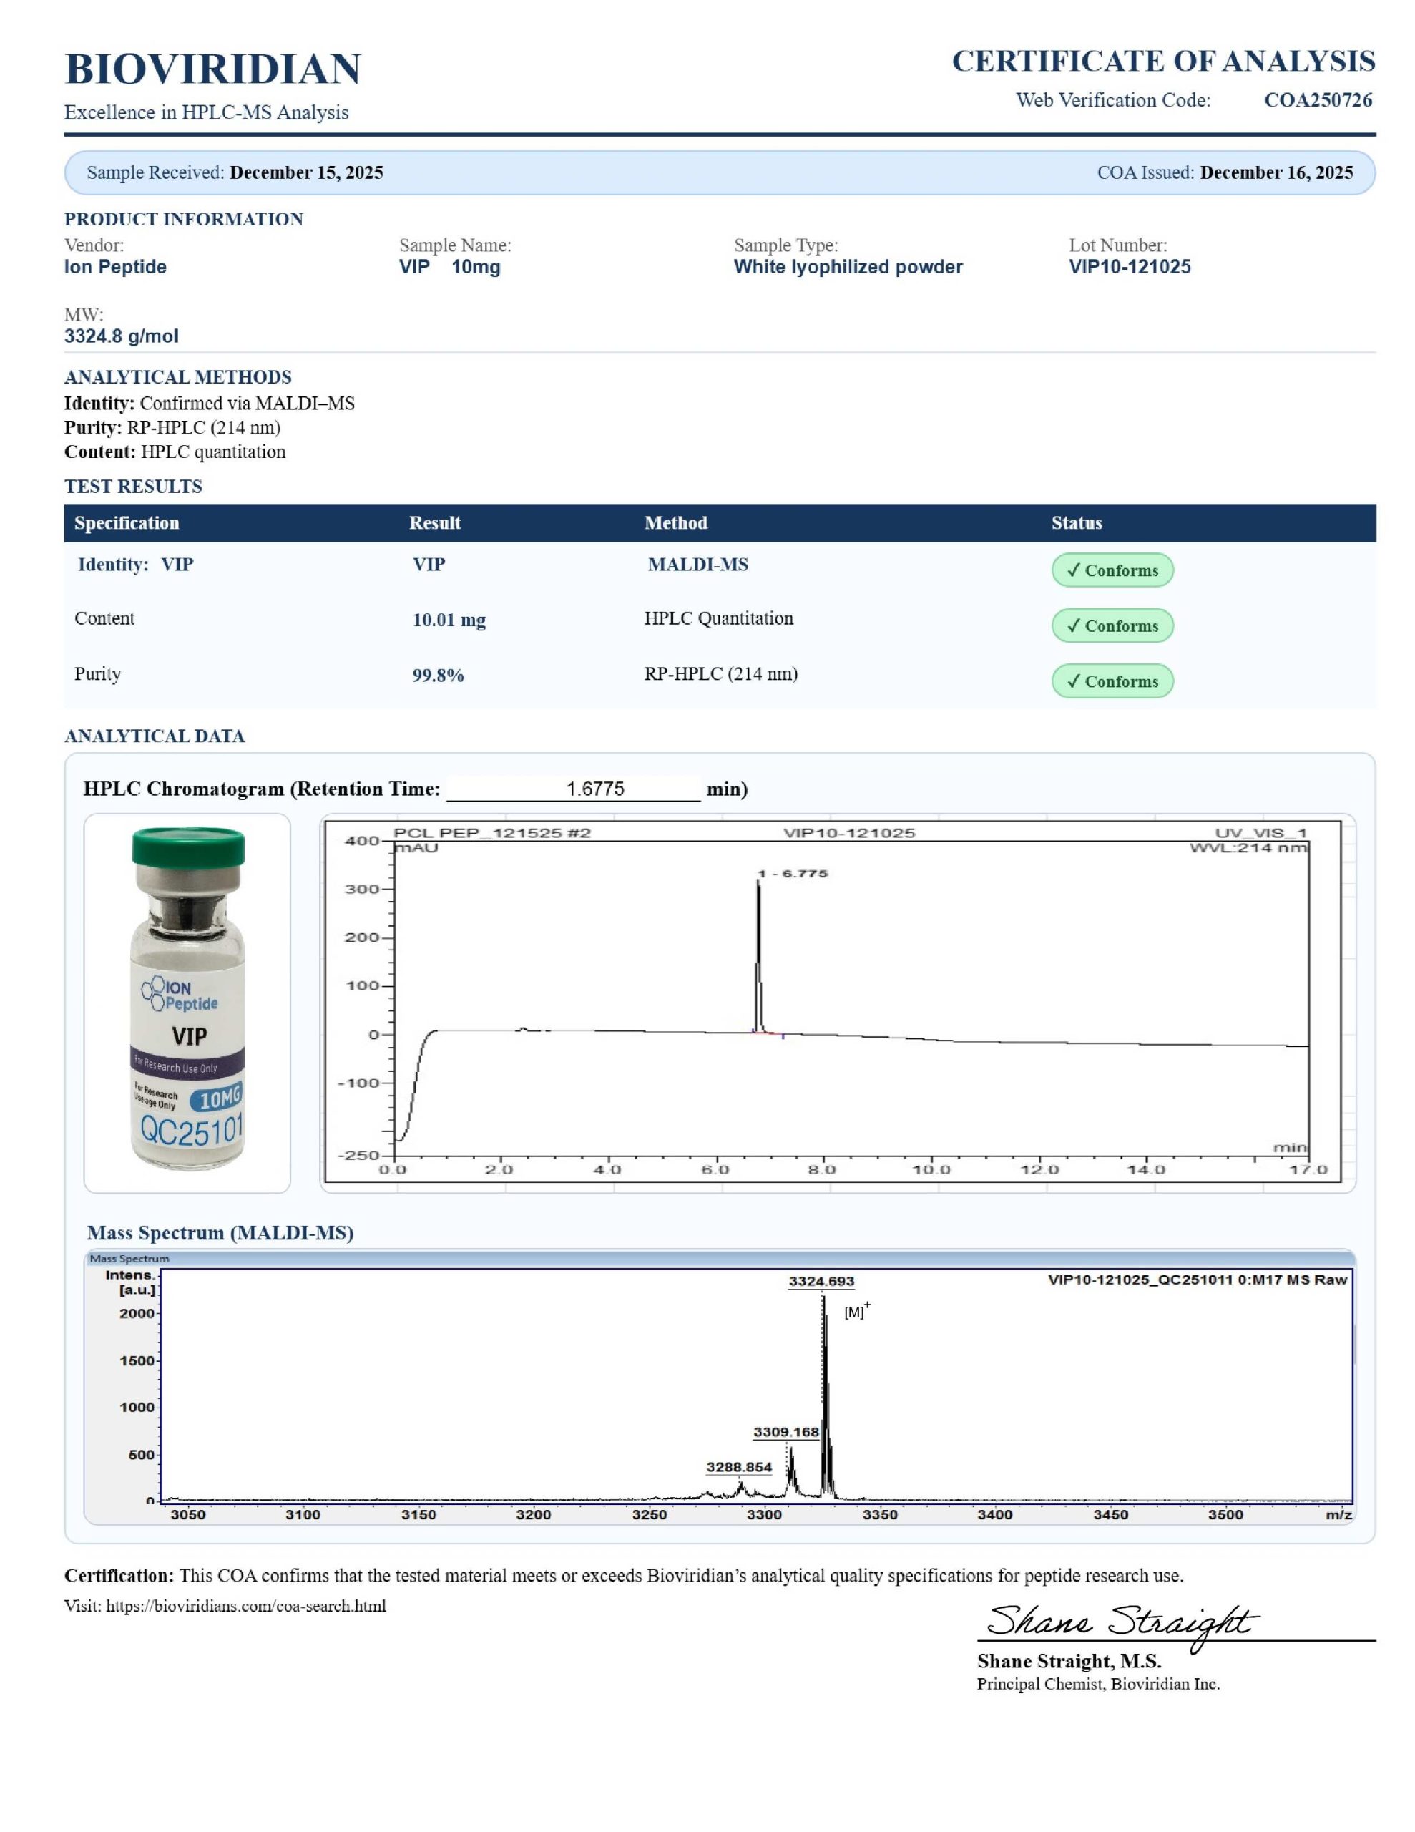
Task: Click the BIOVIRIDIAN logo heading
Action: (x=212, y=69)
